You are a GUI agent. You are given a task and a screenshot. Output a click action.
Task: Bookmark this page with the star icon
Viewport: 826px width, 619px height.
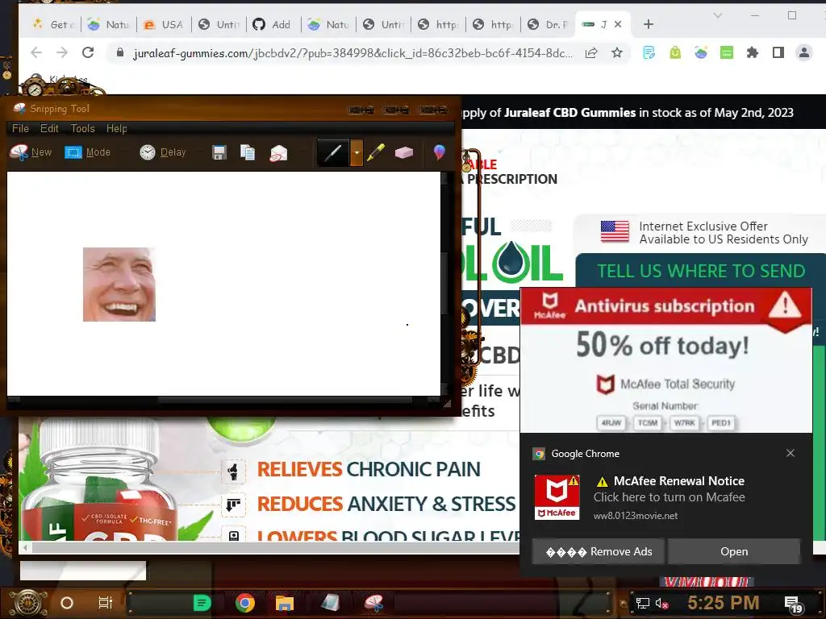(617, 52)
